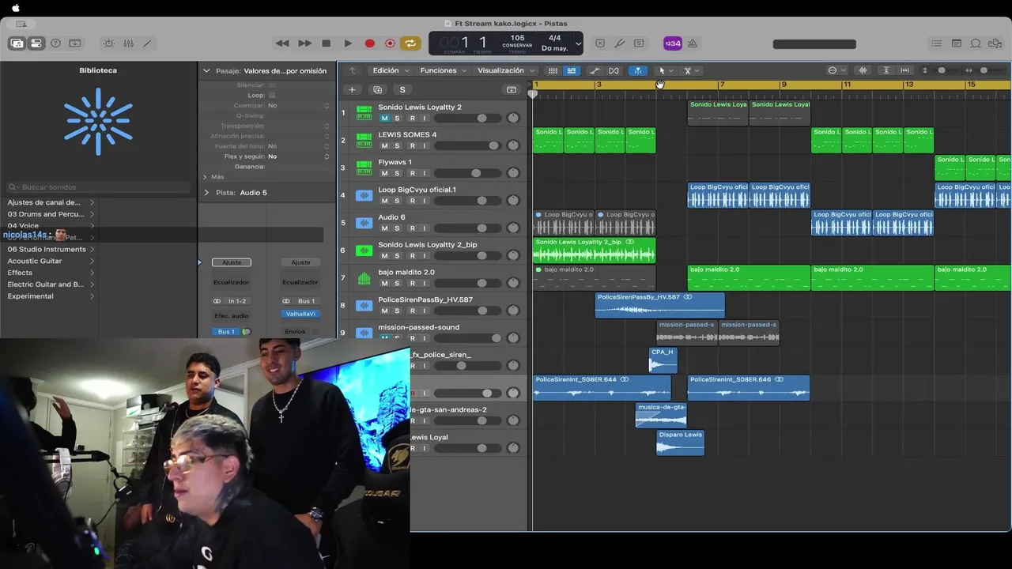Image resolution: width=1012 pixels, height=569 pixels.
Task: Open the Funciones menu
Action: point(443,70)
